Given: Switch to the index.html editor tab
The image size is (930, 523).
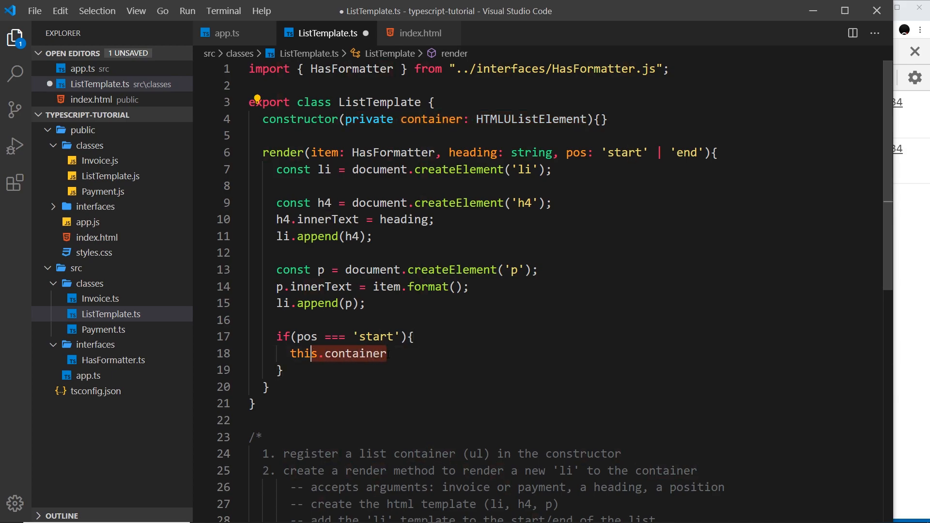Looking at the screenshot, I should point(420,33).
